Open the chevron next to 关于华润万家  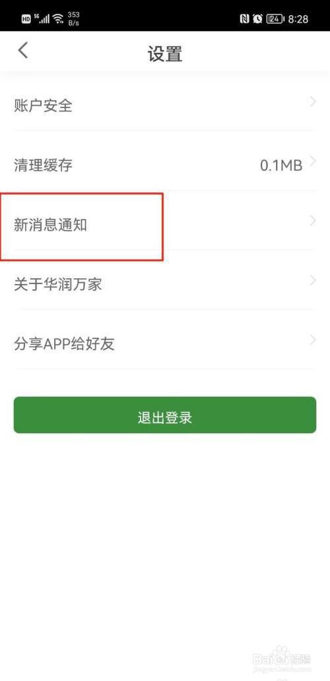pos(313,281)
